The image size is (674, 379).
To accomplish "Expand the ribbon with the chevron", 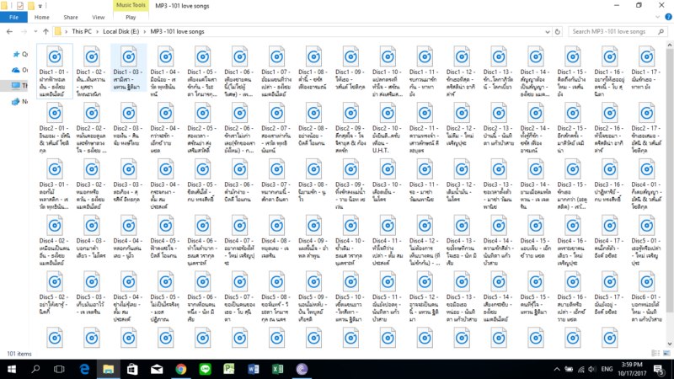I will coord(657,17).
